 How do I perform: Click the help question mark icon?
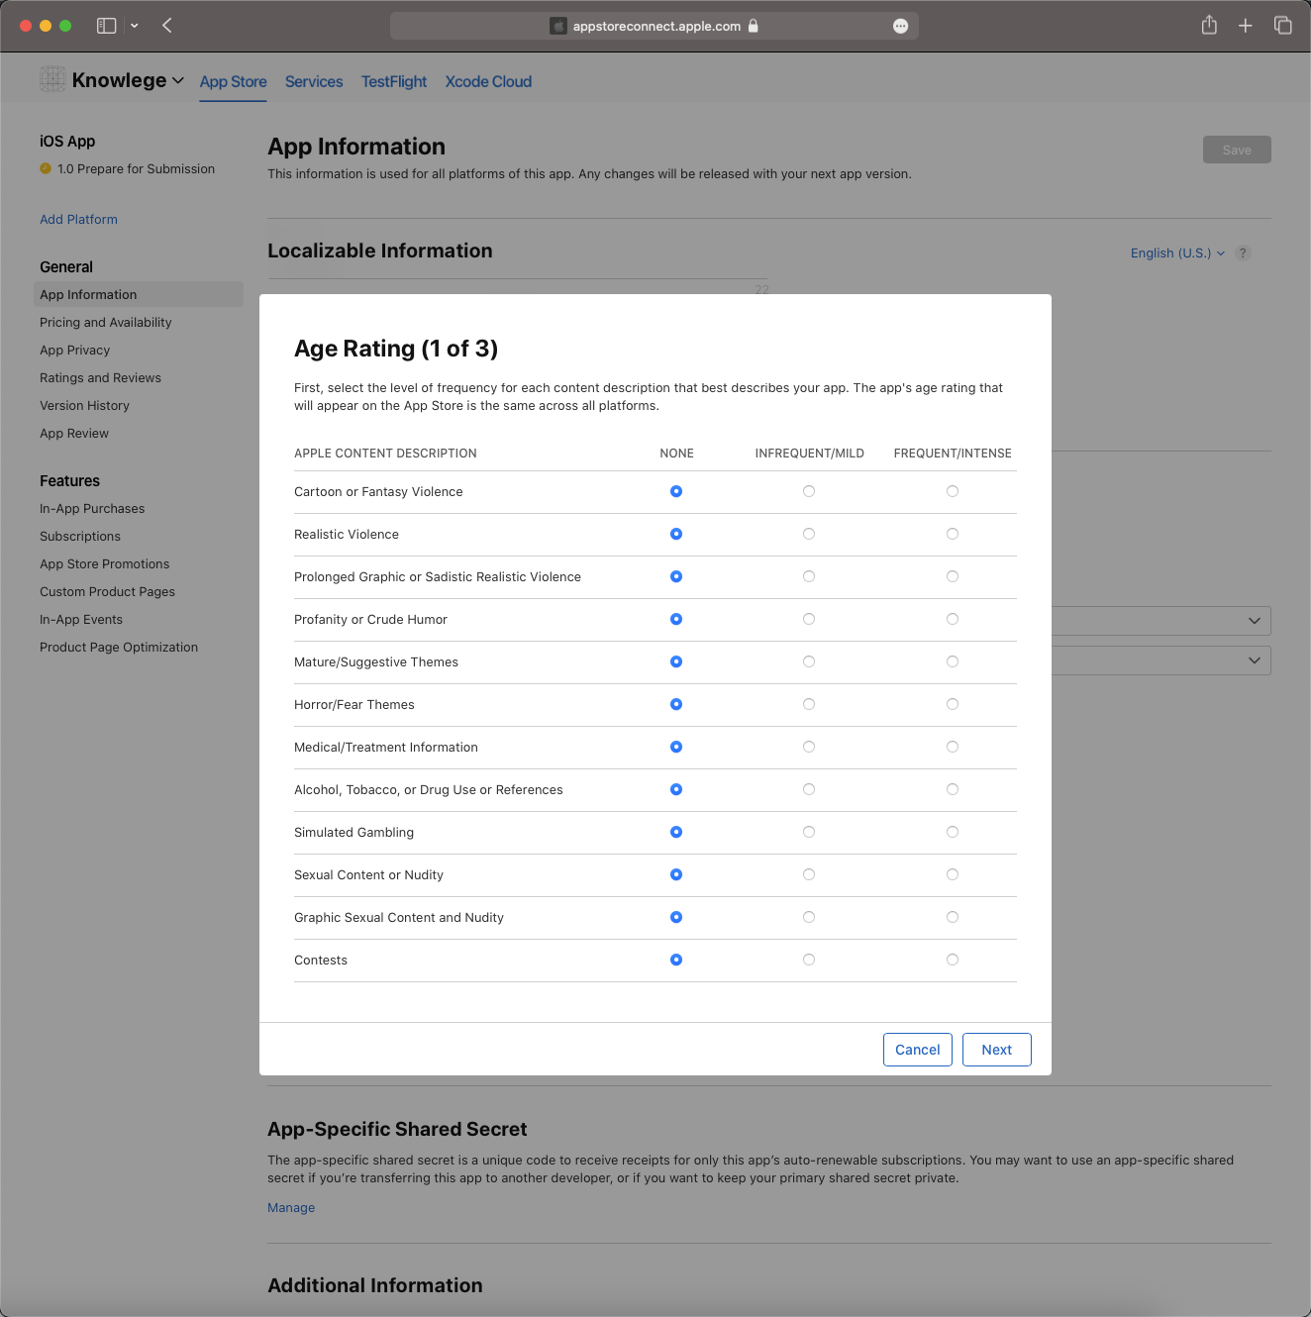1243,253
